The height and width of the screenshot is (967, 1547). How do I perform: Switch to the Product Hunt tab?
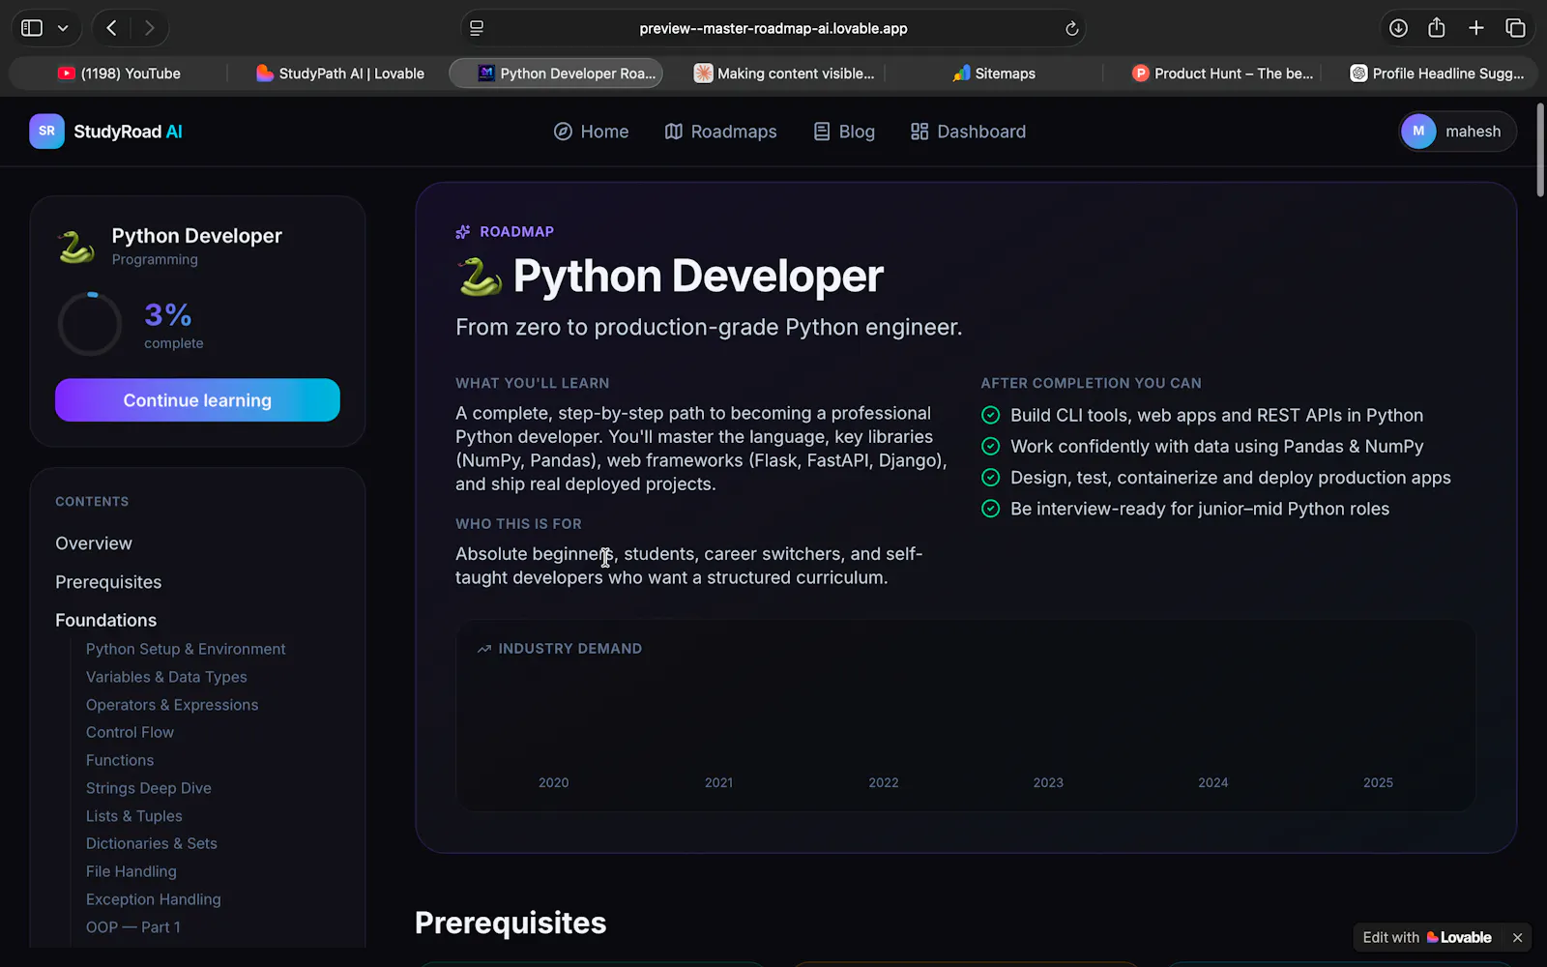[1222, 73]
